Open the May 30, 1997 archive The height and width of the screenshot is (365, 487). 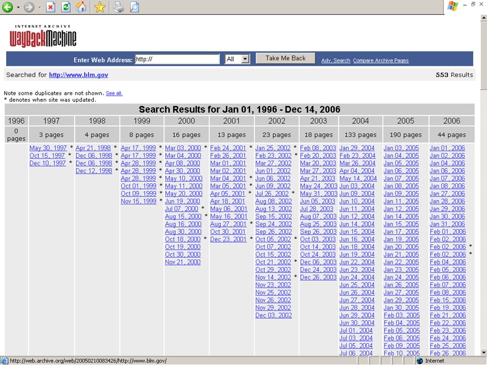click(48, 148)
